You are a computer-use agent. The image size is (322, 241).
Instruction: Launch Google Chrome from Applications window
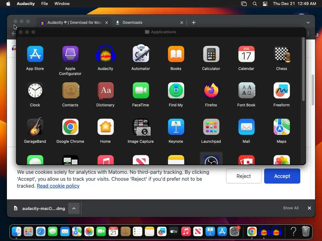click(70, 127)
